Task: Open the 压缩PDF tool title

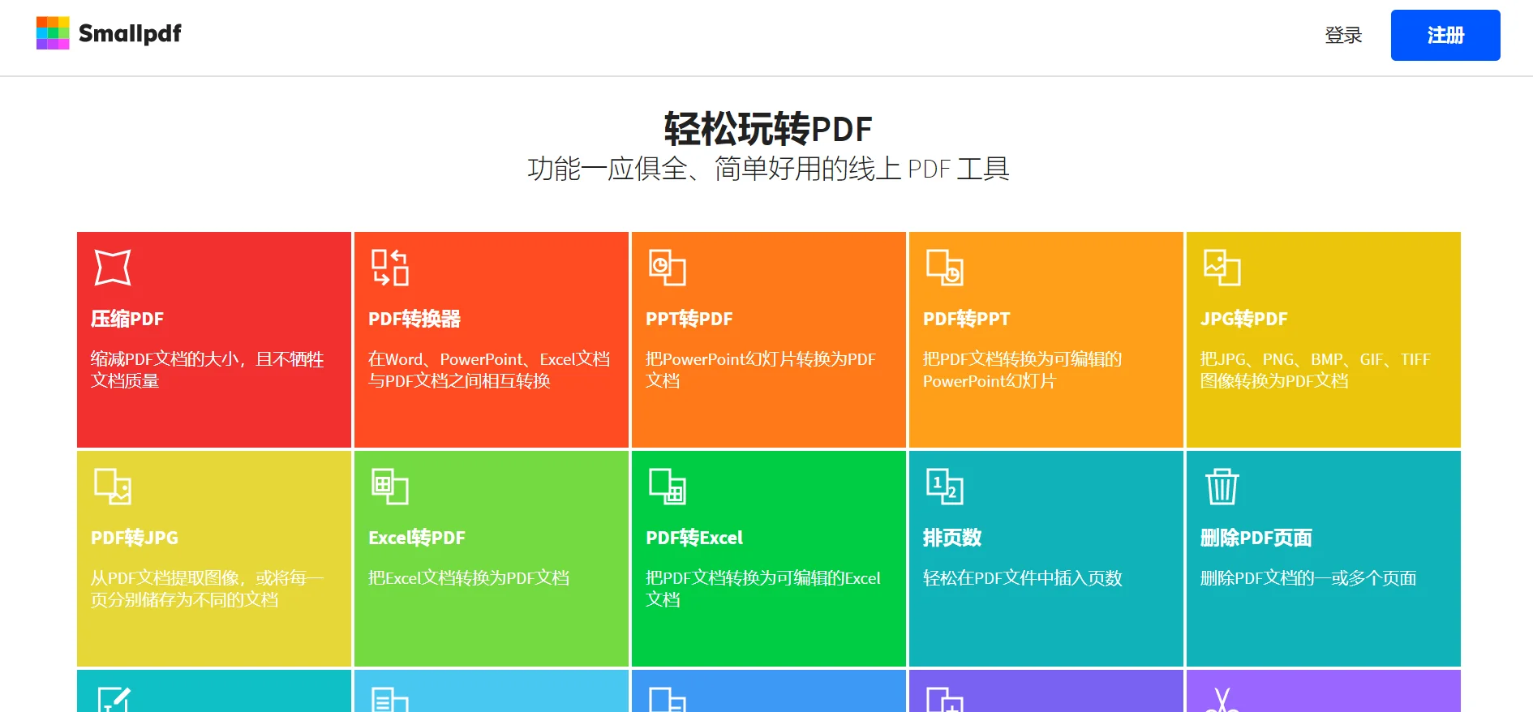Action: click(127, 319)
